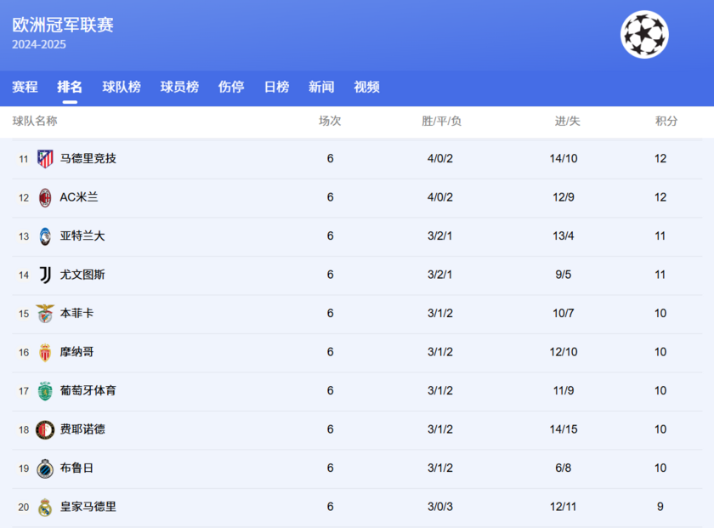Select the Atalanta team logo

tap(44, 236)
